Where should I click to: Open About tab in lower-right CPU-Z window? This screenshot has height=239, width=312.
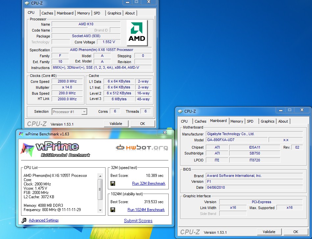[x=283, y=121]
